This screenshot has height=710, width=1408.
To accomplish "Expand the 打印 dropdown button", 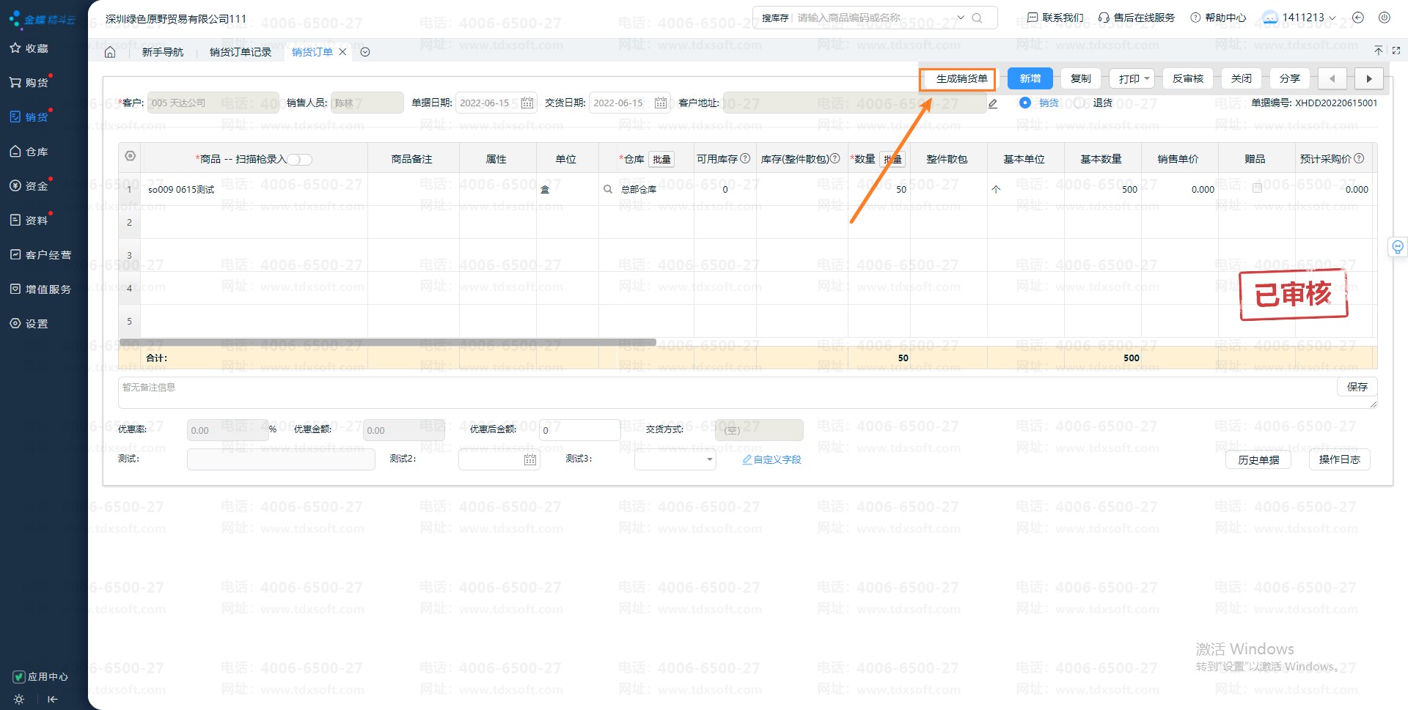I will point(1132,78).
